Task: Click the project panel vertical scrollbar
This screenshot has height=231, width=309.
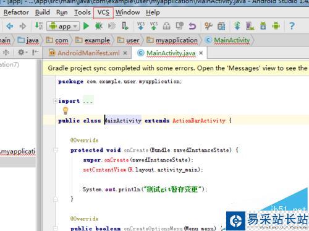Action: pyautogui.click(x=39, y=145)
